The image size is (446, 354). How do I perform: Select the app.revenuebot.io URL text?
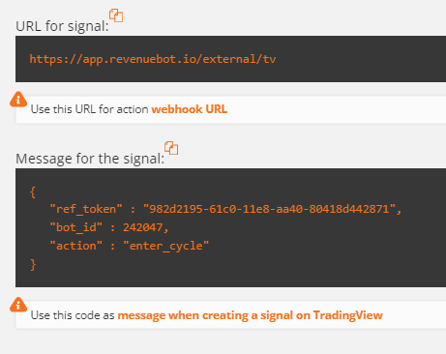(153, 59)
